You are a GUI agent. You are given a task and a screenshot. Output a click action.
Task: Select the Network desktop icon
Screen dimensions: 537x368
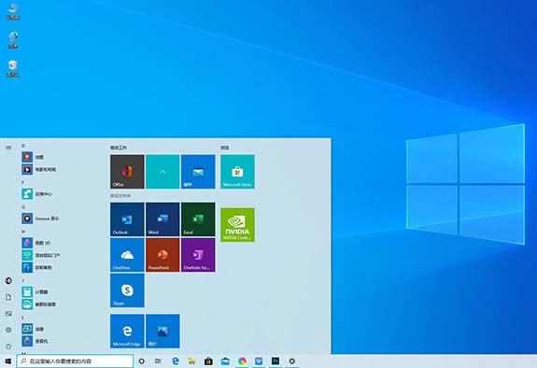13,40
